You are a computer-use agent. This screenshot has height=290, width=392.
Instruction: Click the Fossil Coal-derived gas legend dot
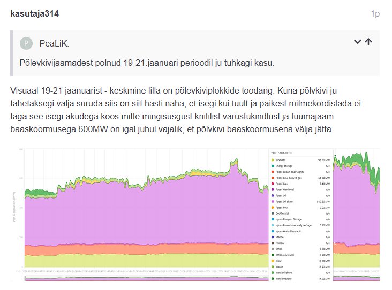coord(273,178)
